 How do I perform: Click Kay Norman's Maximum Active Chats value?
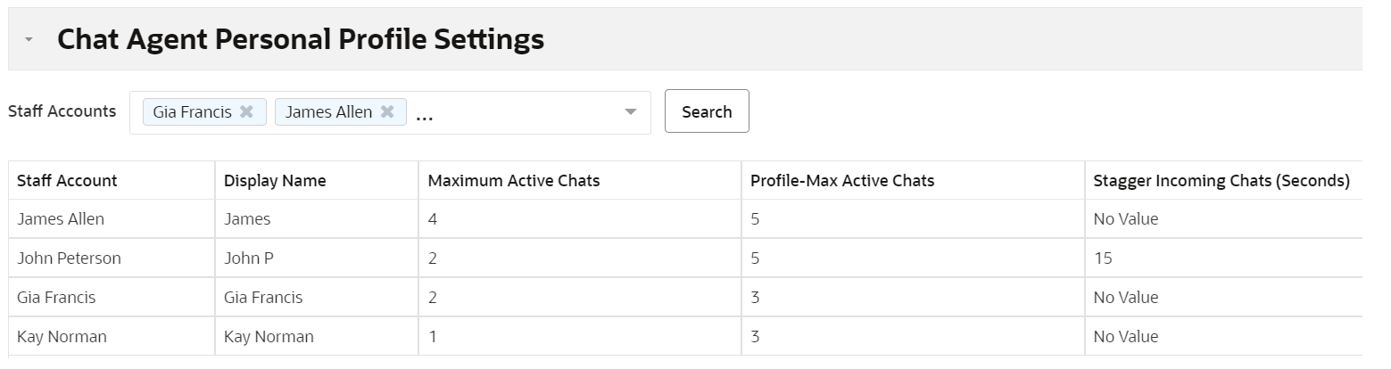click(433, 337)
